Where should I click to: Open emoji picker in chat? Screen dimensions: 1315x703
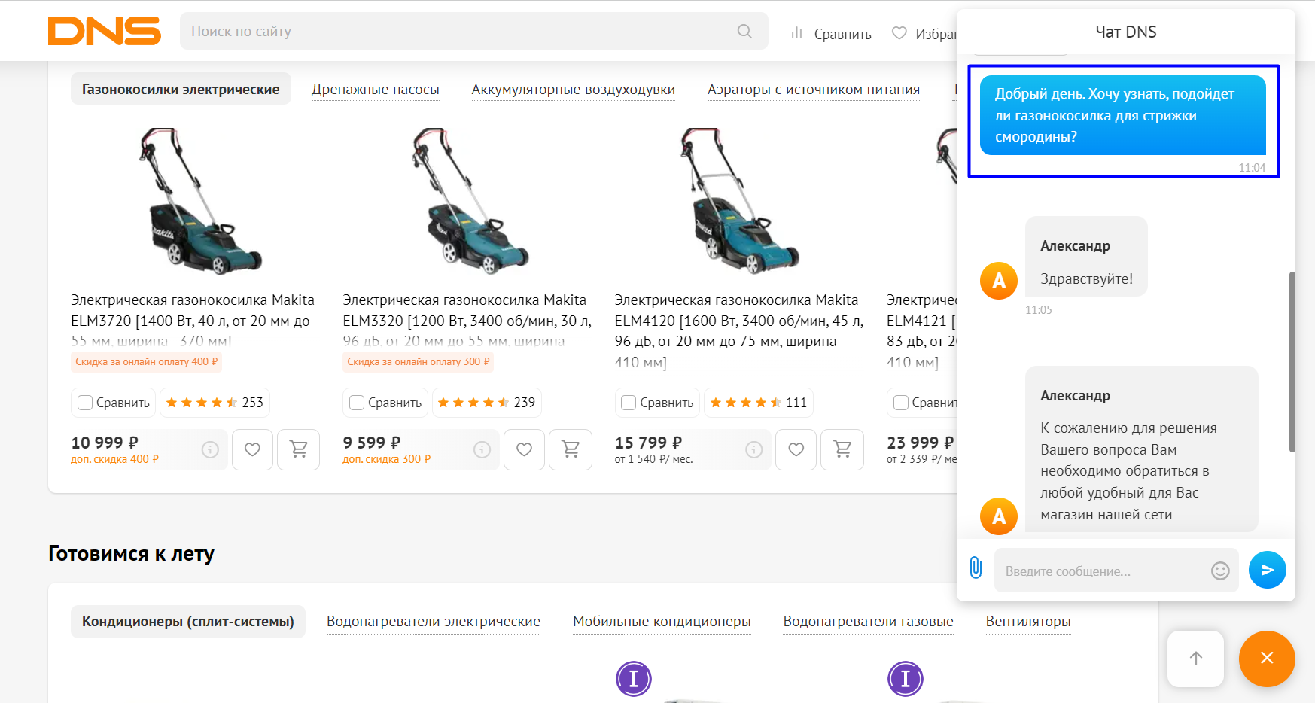coord(1220,571)
